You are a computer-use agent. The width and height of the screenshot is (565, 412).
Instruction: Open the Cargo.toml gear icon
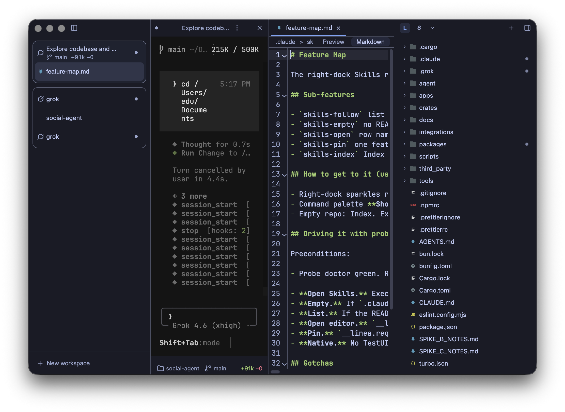click(413, 290)
